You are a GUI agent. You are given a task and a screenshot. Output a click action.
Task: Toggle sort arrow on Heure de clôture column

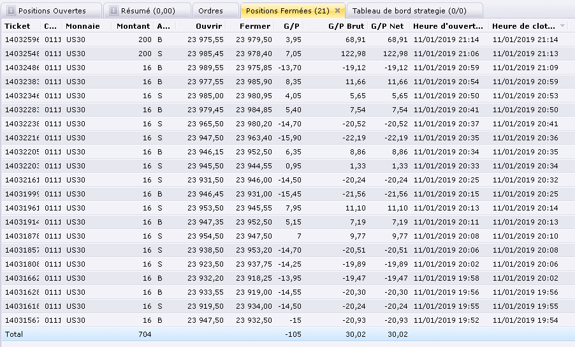(562, 26)
